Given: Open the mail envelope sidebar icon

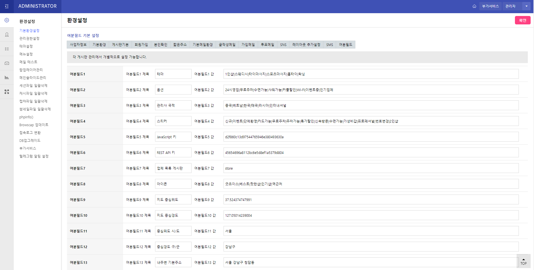Looking at the screenshot, I should pos(7,63).
